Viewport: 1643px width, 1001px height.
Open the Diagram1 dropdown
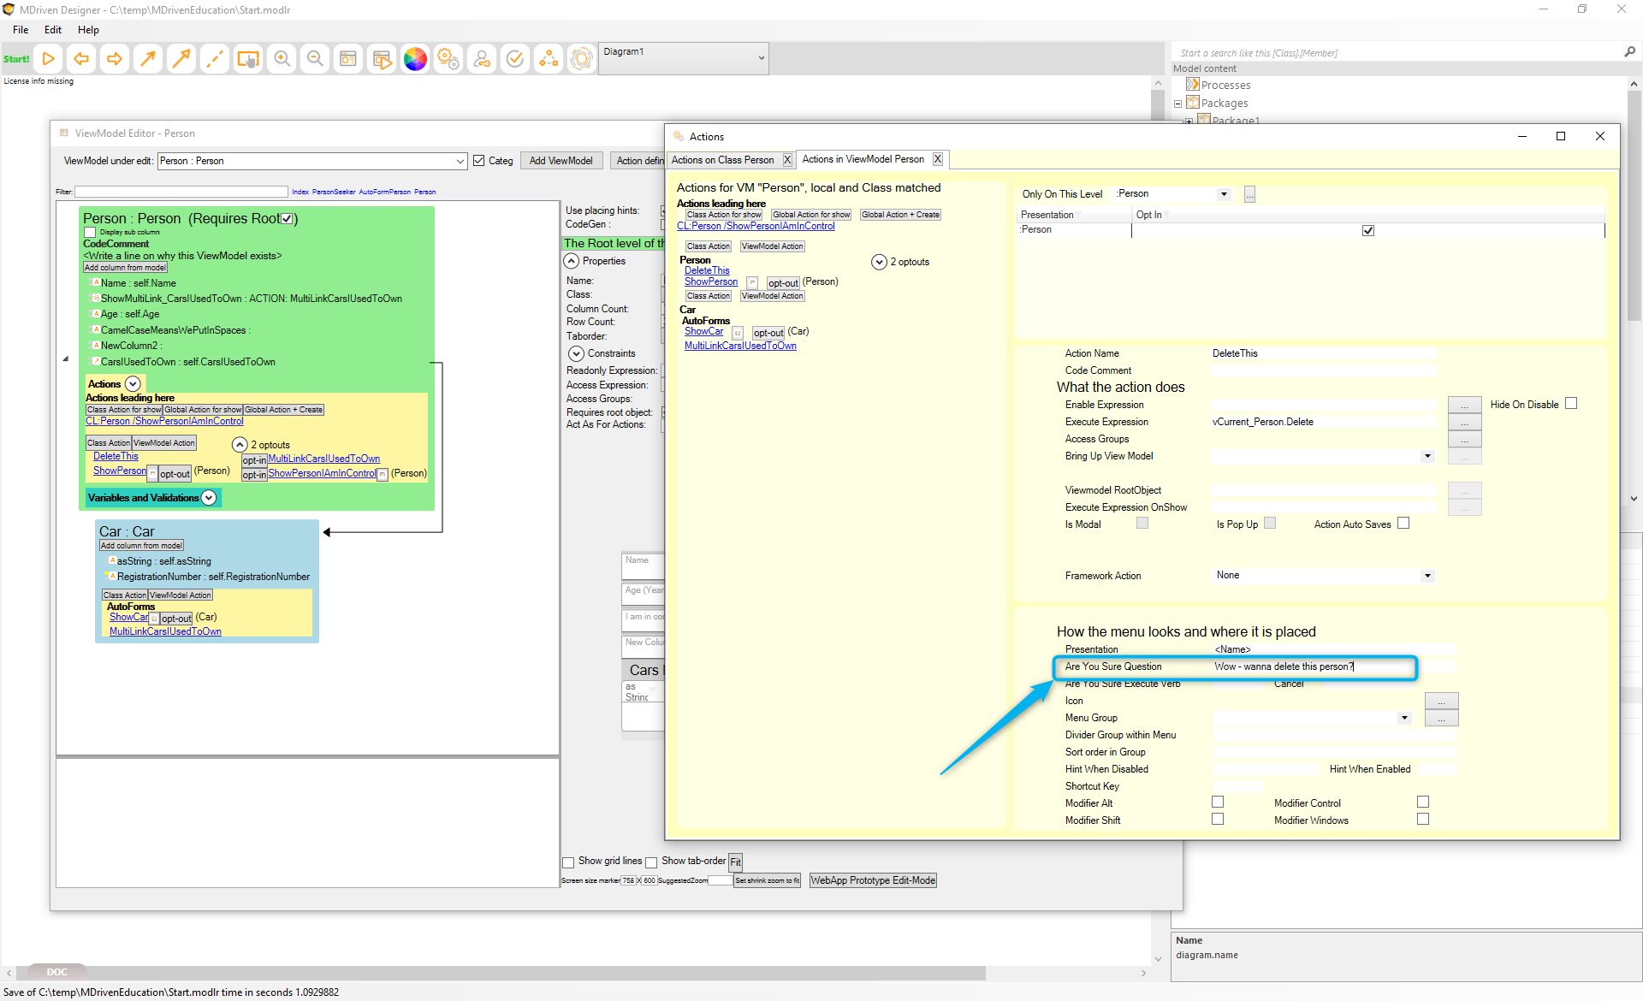[761, 58]
